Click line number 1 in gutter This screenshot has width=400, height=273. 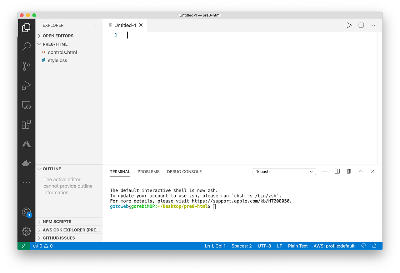[x=116, y=35]
